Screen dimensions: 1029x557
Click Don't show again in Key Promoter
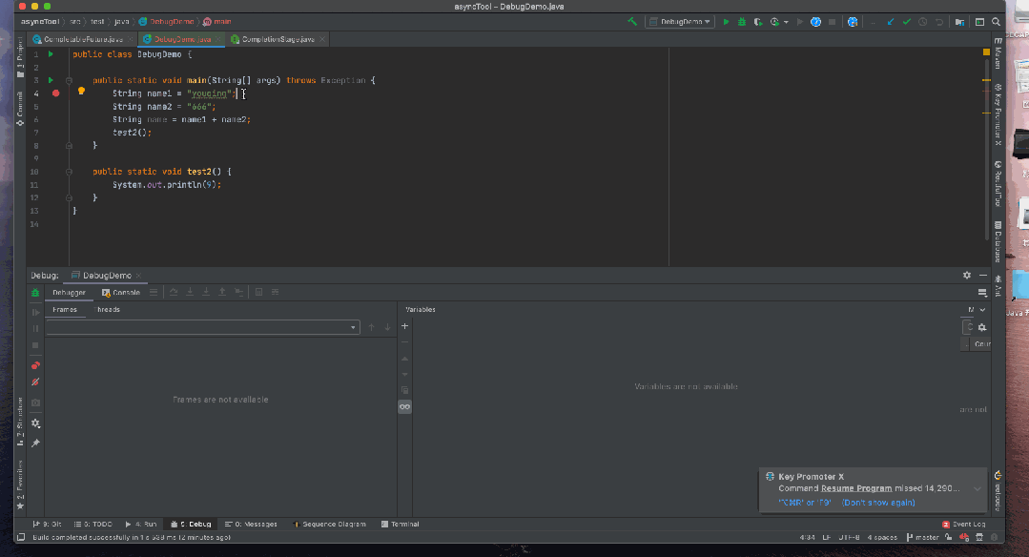878,503
